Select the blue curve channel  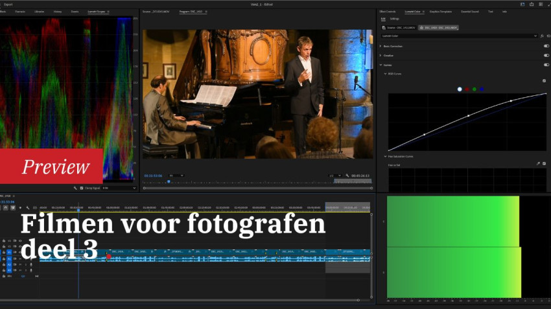click(x=482, y=89)
